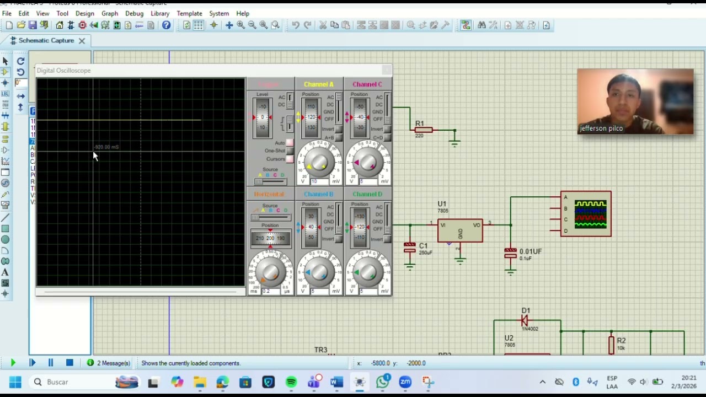Open Microsoft Word from the taskbar
This screenshot has height=397, width=706.
point(336,382)
